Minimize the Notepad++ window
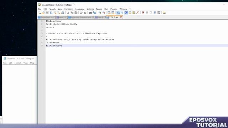228x128 pixels. click(224, 5)
